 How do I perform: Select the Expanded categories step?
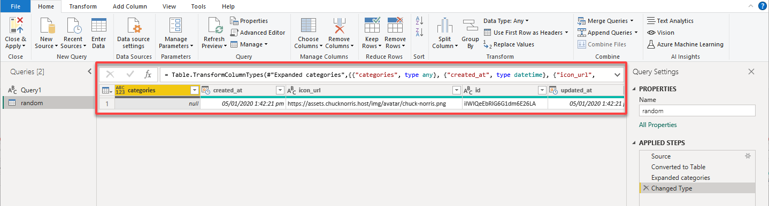click(x=697, y=178)
